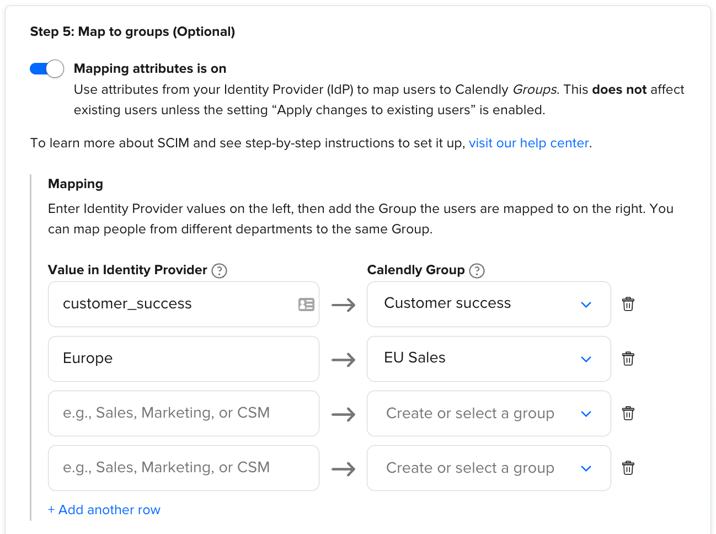Open the EU Sales group dropdown
The height and width of the screenshot is (534, 716).
[488, 359]
